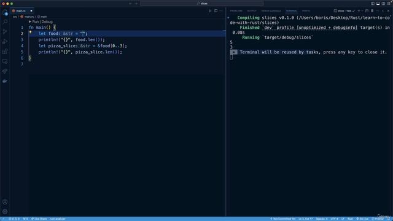
Task: Click Live Share in the status bar
Action: pyautogui.click(x=39, y=219)
